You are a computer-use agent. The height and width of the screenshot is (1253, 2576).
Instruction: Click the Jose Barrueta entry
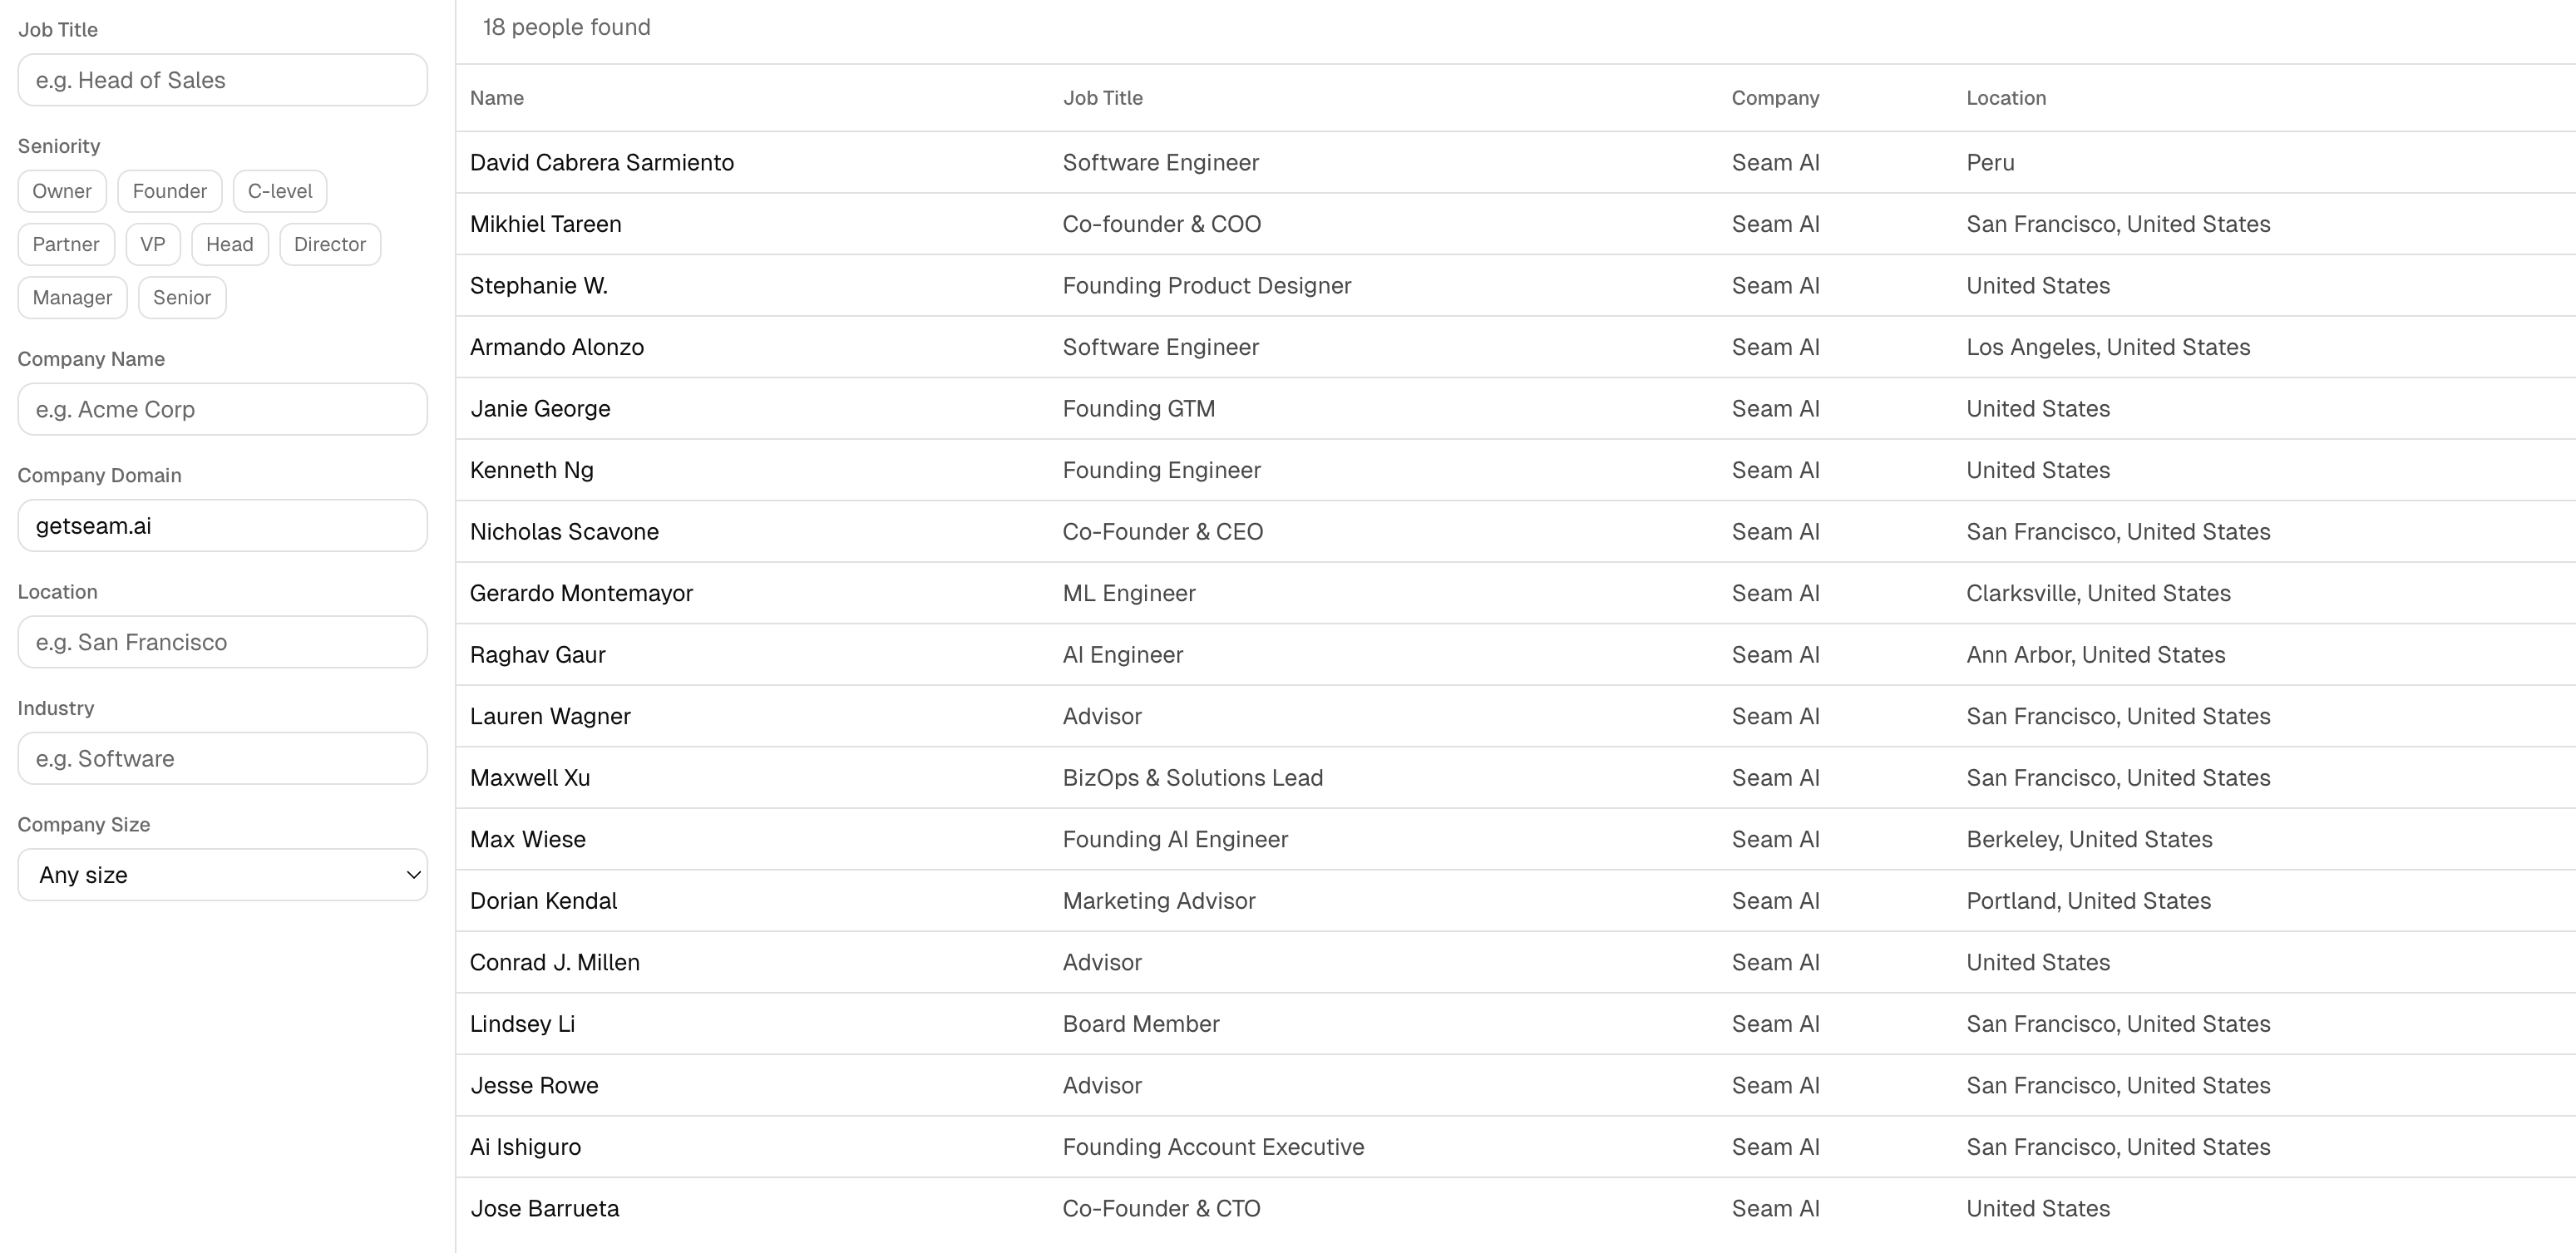(x=545, y=1209)
